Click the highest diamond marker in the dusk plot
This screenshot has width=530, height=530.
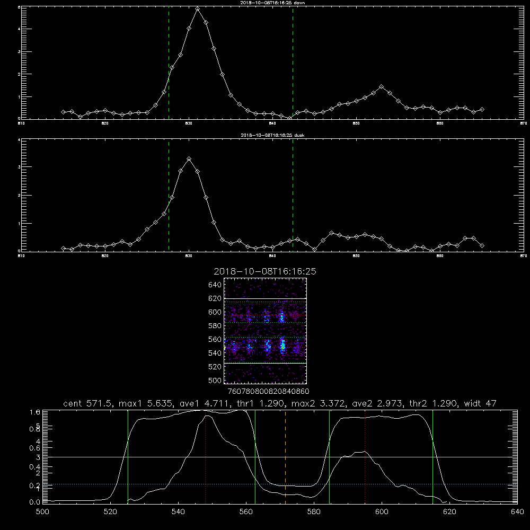189,159
